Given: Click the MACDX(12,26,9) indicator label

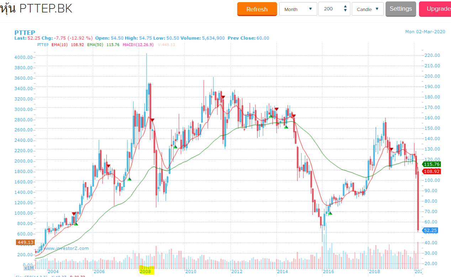Looking at the screenshot, I should tap(138, 45).
